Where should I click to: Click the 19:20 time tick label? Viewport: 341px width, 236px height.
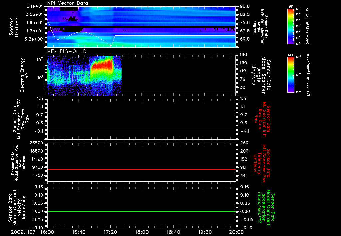(x=205, y=232)
